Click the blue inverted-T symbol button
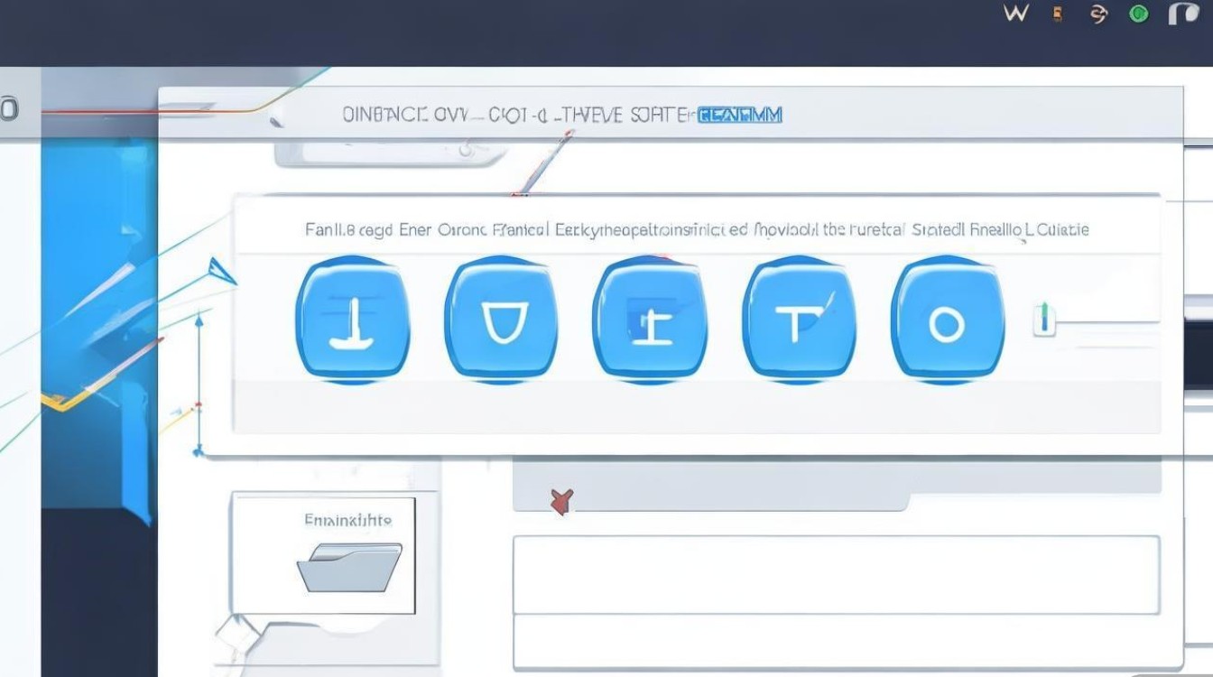This screenshot has width=1213, height=677. click(x=352, y=319)
